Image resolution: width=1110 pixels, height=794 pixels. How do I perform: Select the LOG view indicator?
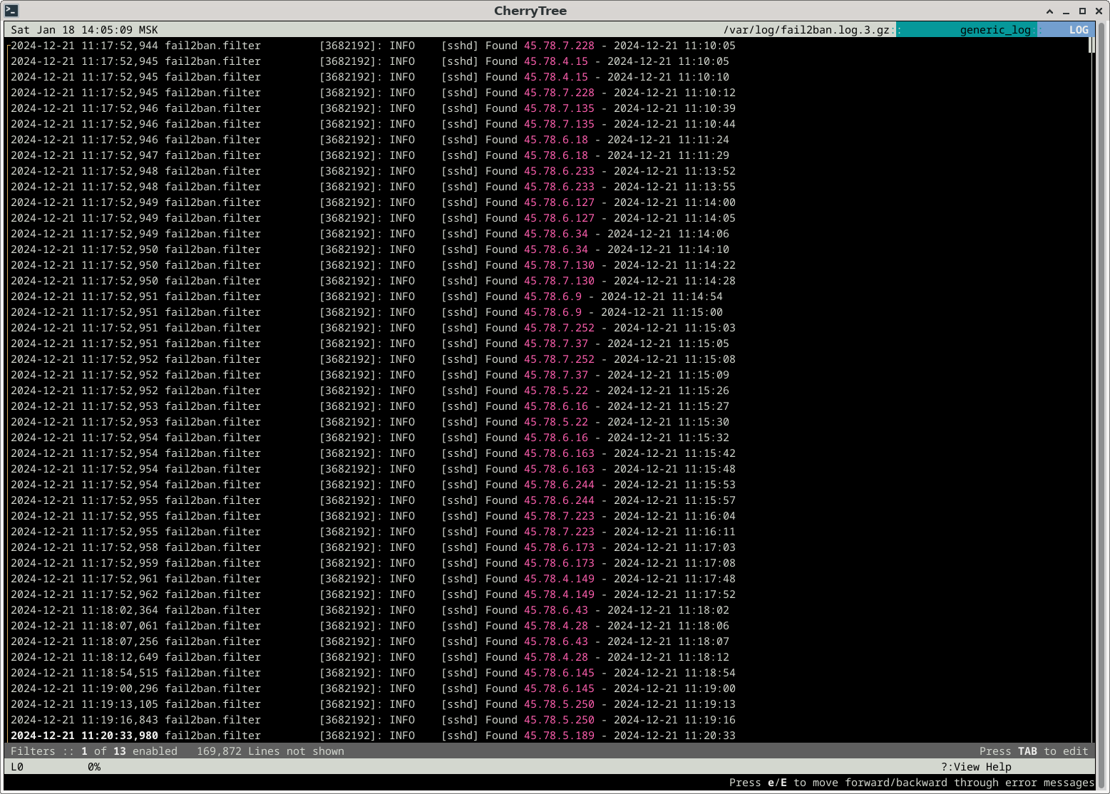(1078, 30)
